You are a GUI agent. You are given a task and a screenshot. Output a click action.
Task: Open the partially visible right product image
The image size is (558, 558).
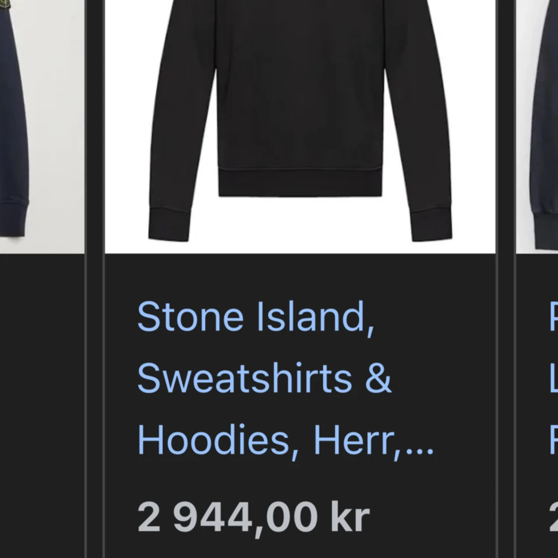coord(537,126)
